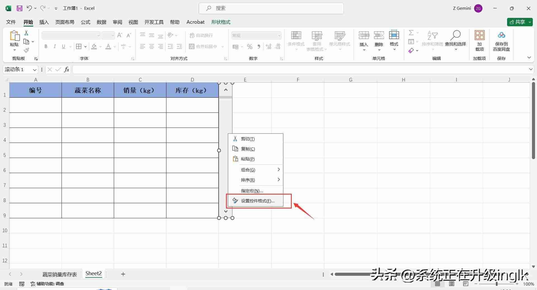The image size is (537, 290).
Task: Adjust the zoom slider at bottom right
Action: 496,284
